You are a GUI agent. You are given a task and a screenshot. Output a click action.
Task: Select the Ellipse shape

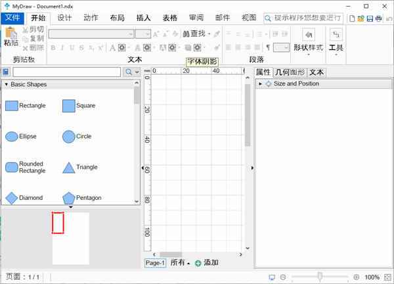[x=21, y=136]
